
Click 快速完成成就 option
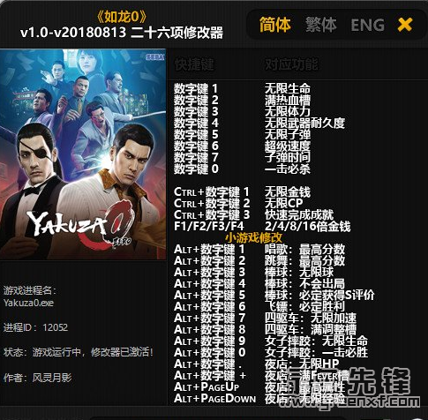299,214
